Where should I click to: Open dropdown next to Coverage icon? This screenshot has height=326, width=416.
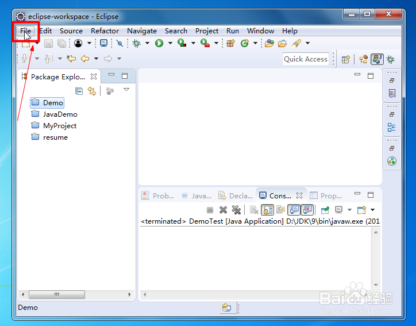click(193, 43)
